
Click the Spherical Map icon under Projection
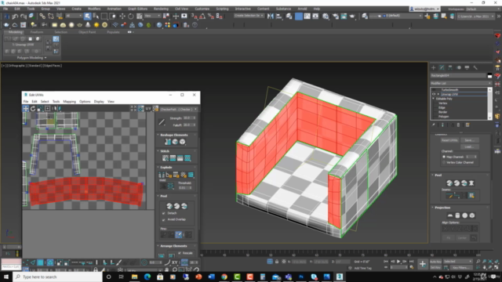click(x=465, y=215)
